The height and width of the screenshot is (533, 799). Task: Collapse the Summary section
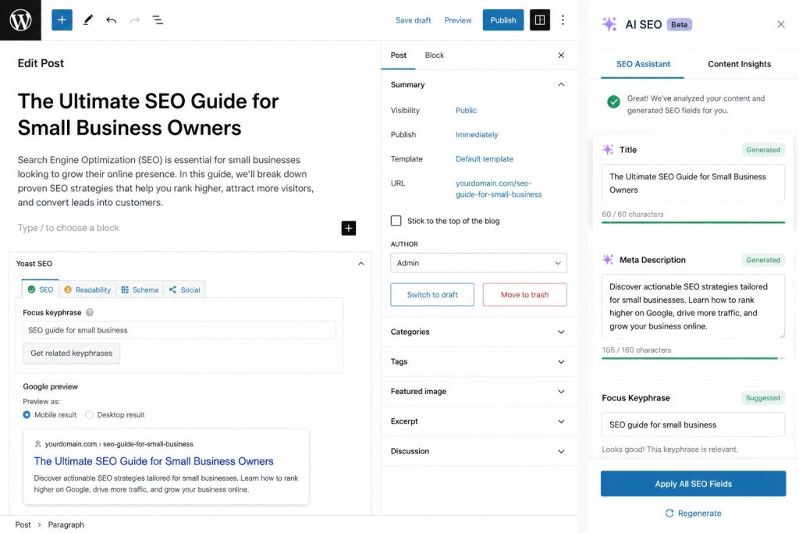point(561,84)
